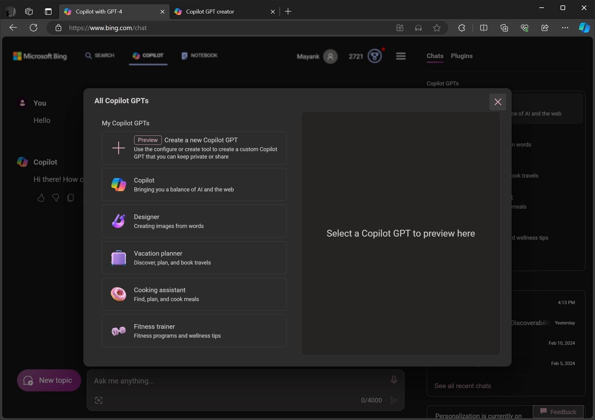This screenshot has height=420, width=595.
Task: Click the Feedback button
Action: click(x=558, y=412)
